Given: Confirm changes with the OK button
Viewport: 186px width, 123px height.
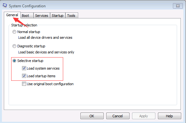Looking at the screenshot, I should point(92,116).
